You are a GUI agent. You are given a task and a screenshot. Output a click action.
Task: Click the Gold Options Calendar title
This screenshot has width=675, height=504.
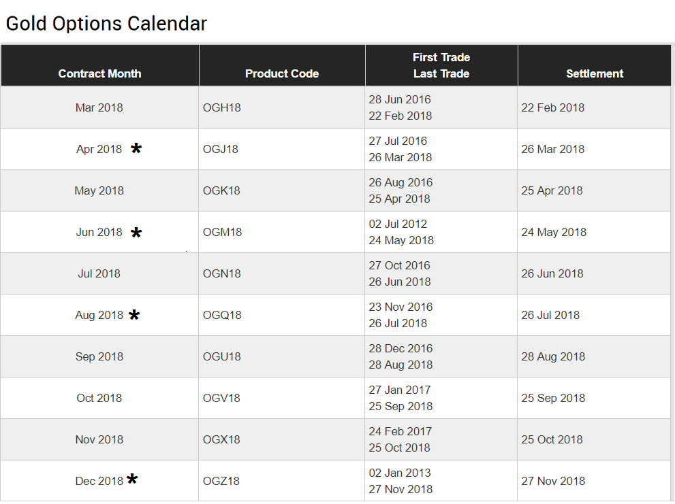point(106,23)
